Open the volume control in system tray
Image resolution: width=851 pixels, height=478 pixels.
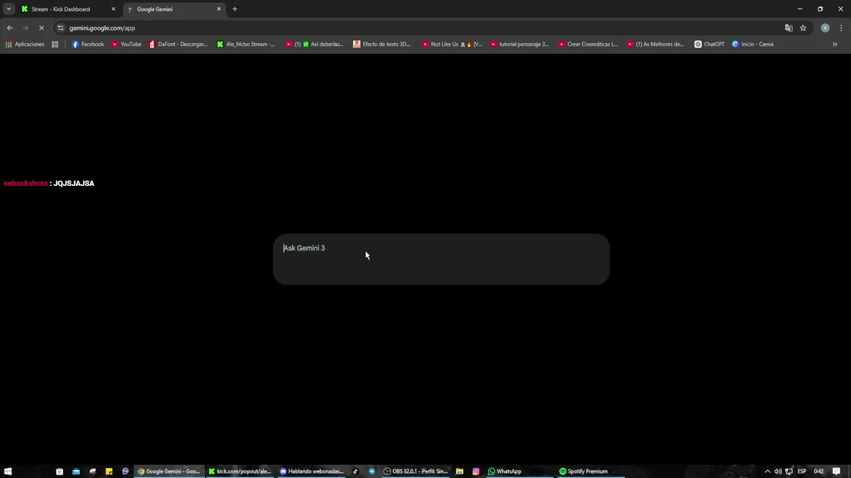click(x=778, y=471)
